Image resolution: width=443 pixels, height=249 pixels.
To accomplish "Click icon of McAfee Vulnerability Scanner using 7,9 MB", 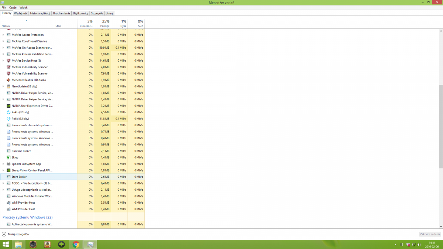I will coord(8,73).
